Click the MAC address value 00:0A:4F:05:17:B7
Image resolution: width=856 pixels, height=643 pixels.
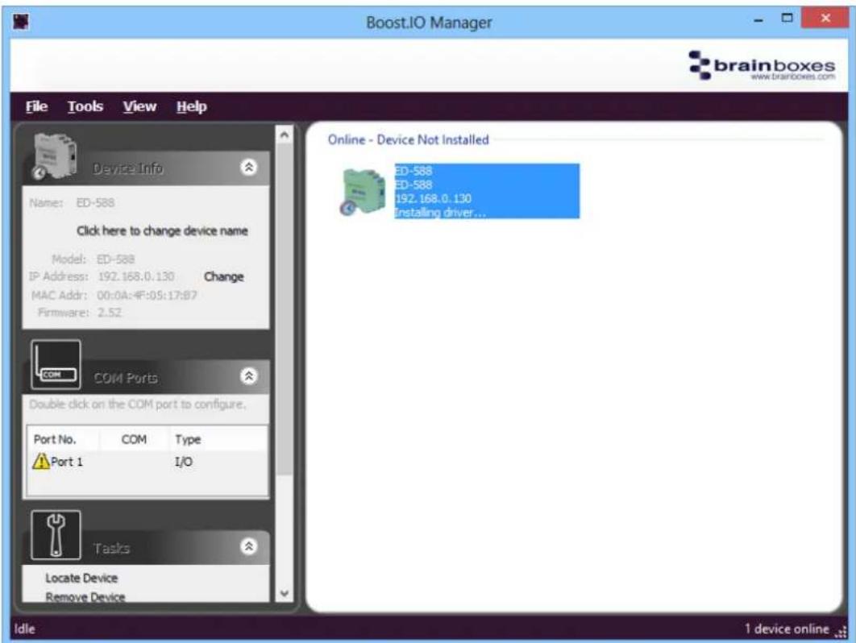click(147, 295)
